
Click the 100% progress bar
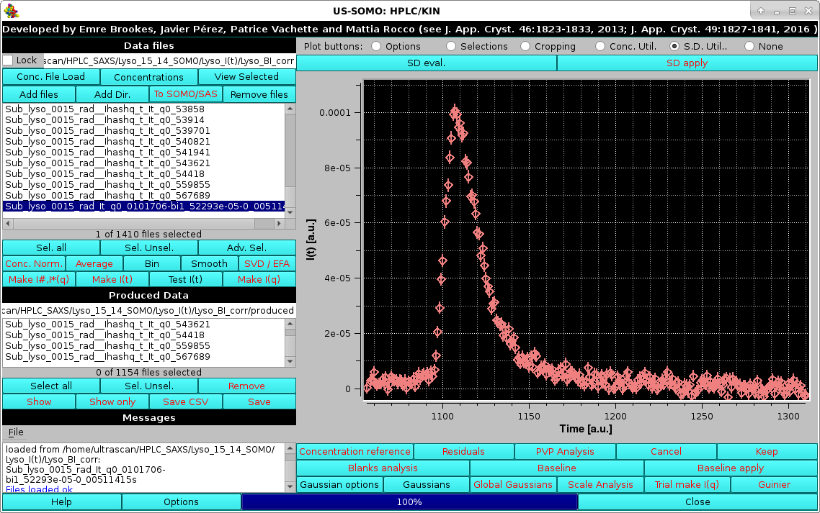pyautogui.click(x=411, y=501)
